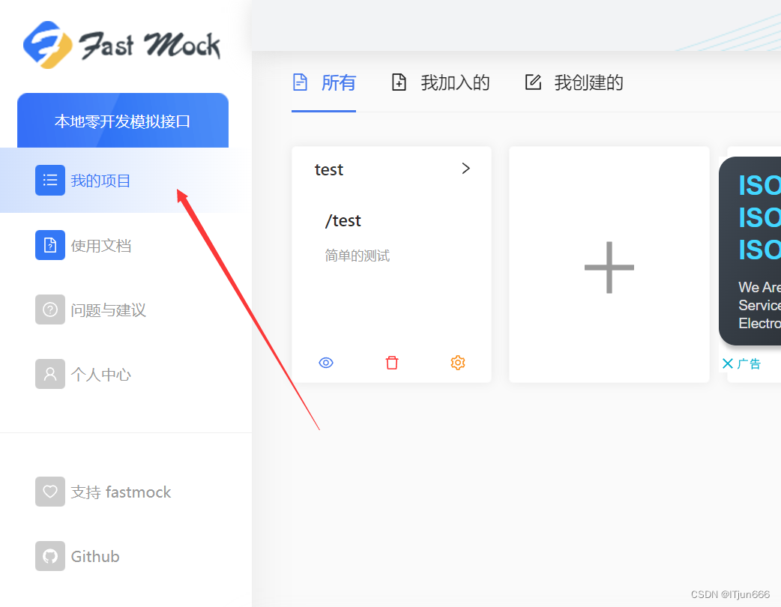Viewport: 781px width, 607px height.
Task: Open 个人中心 from the sidebar
Action: coord(50,374)
